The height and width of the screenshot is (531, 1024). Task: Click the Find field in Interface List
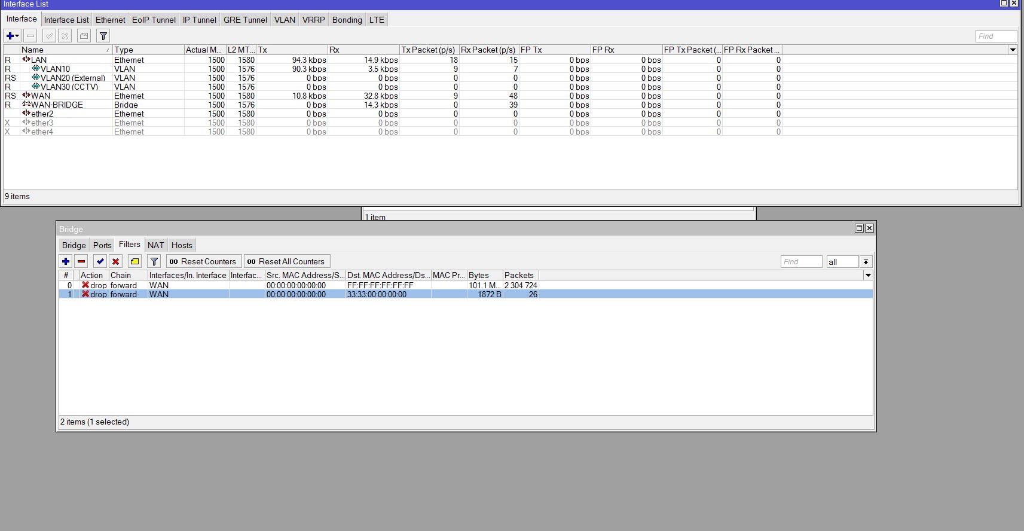click(x=996, y=36)
